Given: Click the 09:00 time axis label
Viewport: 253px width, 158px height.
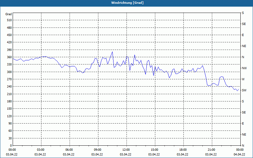Looking at the screenshot, I should 98,150.
